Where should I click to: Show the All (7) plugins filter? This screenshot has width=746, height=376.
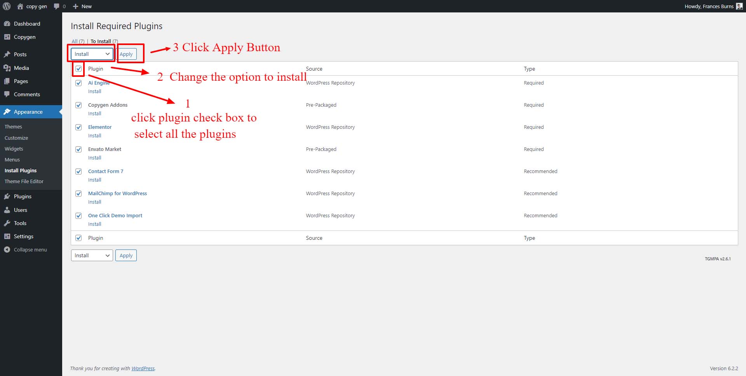click(x=78, y=41)
